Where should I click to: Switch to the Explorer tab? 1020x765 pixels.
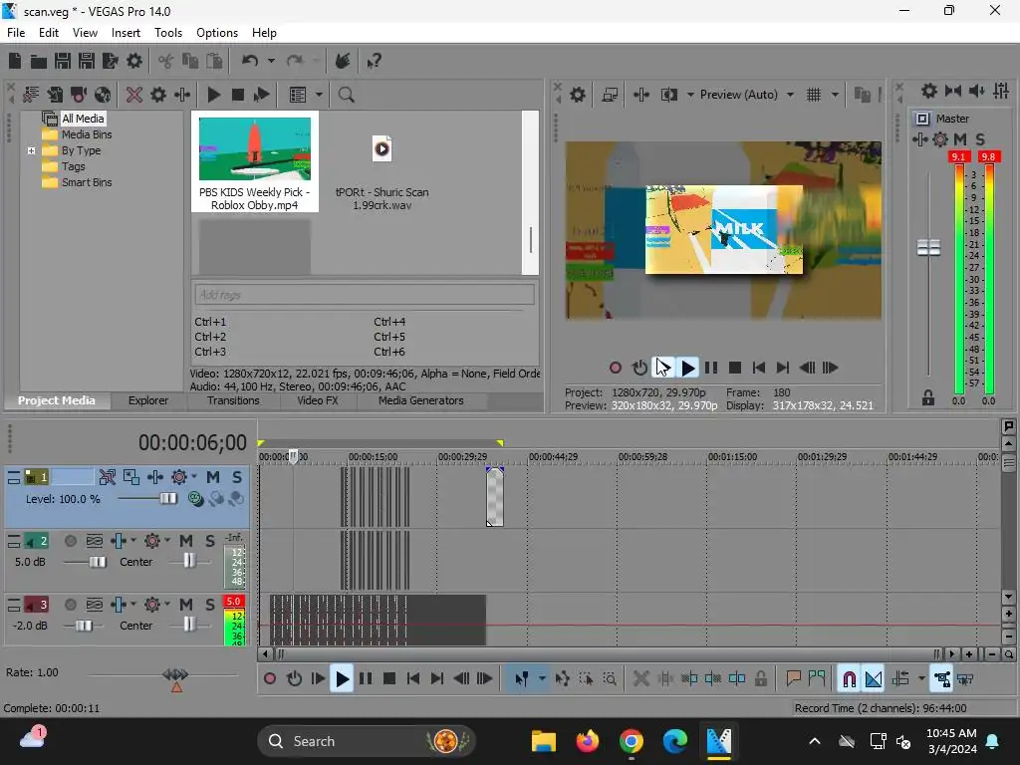click(148, 400)
